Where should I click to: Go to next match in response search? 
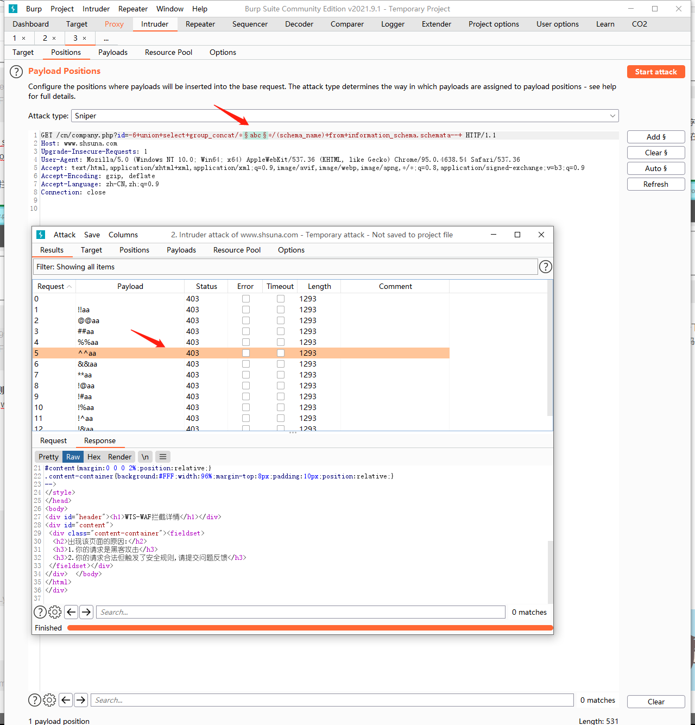point(86,612)
